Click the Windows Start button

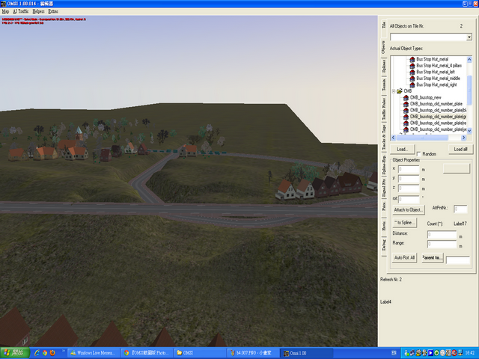[13, 352]
